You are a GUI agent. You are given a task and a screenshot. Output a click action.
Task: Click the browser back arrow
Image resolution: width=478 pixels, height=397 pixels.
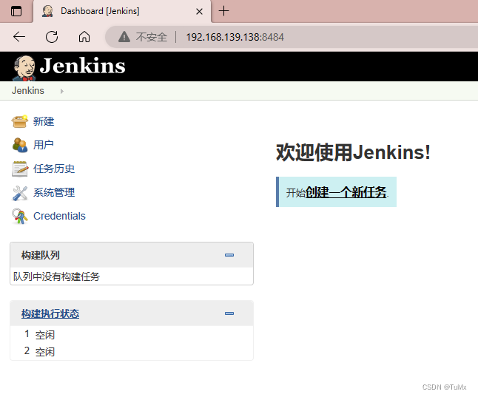19,37
